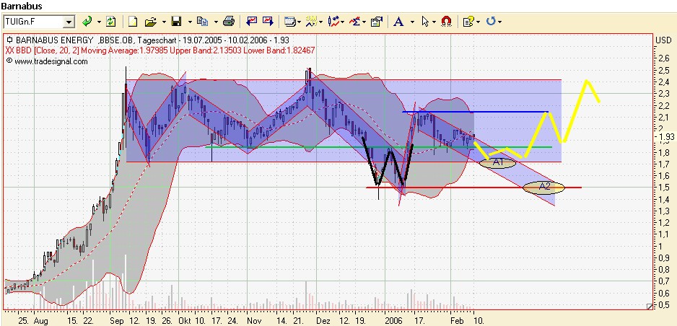Click the chart properties icon
677x326 pixels.
point(376,22)
